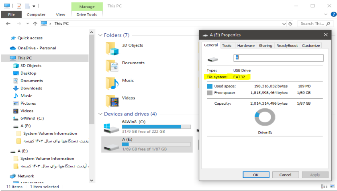
Task: Click the FAT32 file system value
Action: point(239,77)
